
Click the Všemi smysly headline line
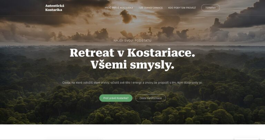132,65
